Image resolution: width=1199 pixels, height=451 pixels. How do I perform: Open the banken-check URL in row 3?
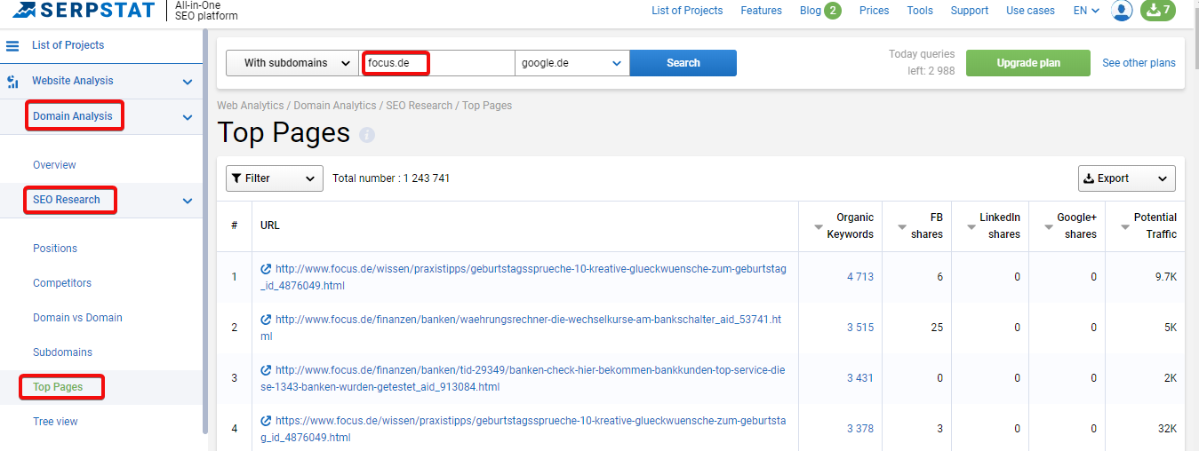click(x=523, y=378)
